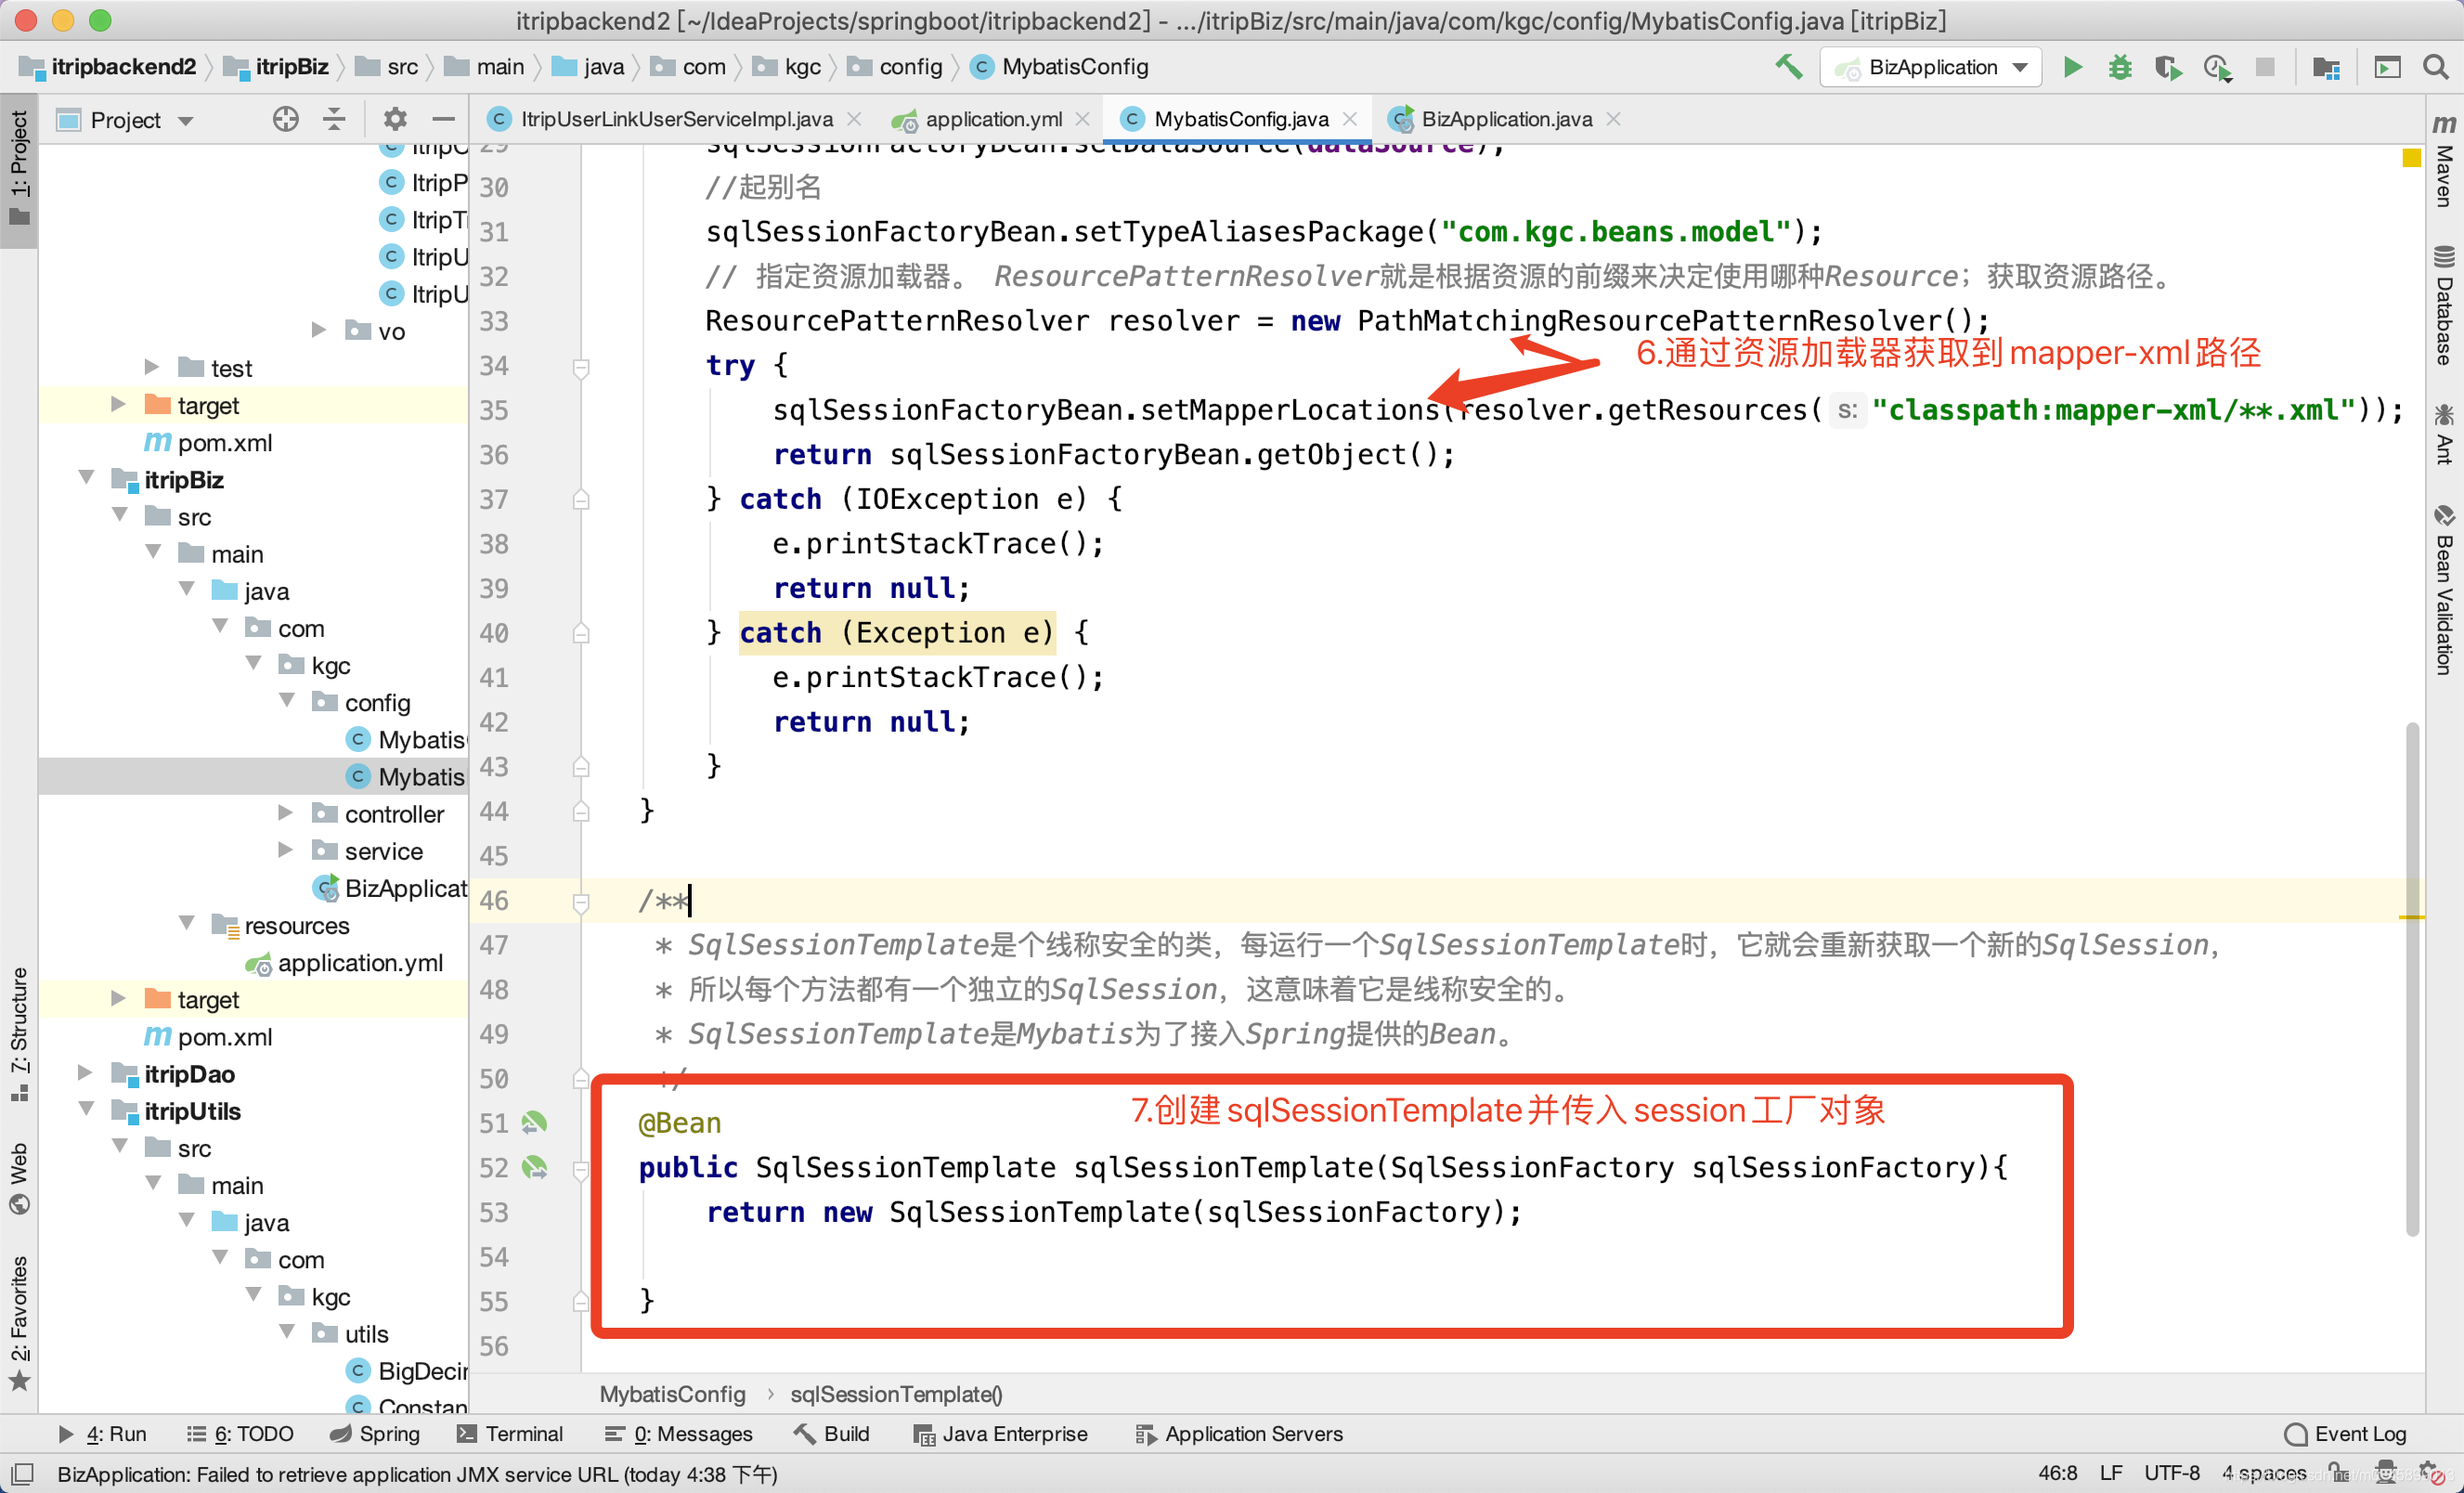Toggle code fold marker at line 34
This screenshot has width=2464, height=1493.
(x=581, y=367)
